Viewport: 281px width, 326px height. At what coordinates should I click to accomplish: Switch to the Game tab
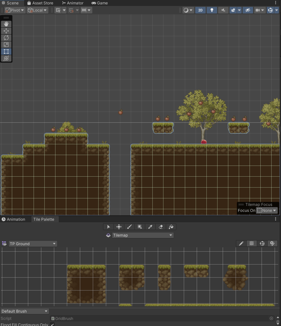[x=100, y=3]
